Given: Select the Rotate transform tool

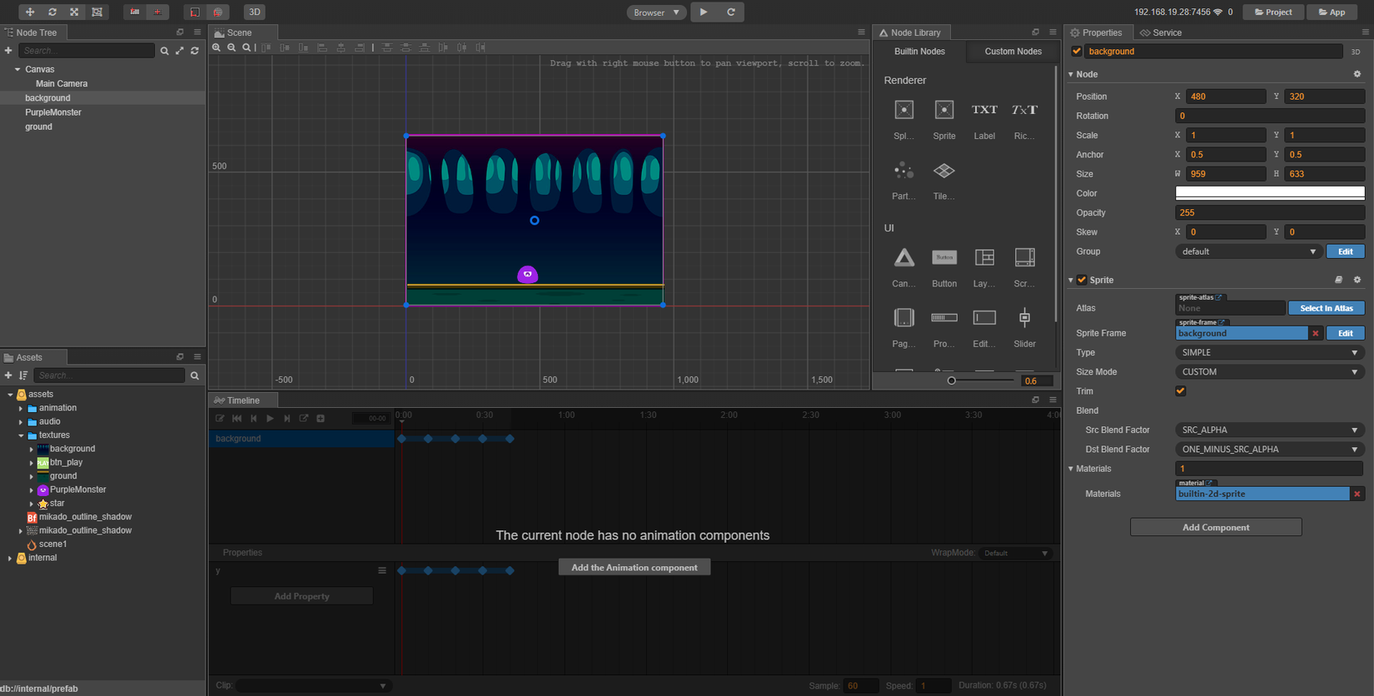Looking at the screenshot, I should (52, 12).
